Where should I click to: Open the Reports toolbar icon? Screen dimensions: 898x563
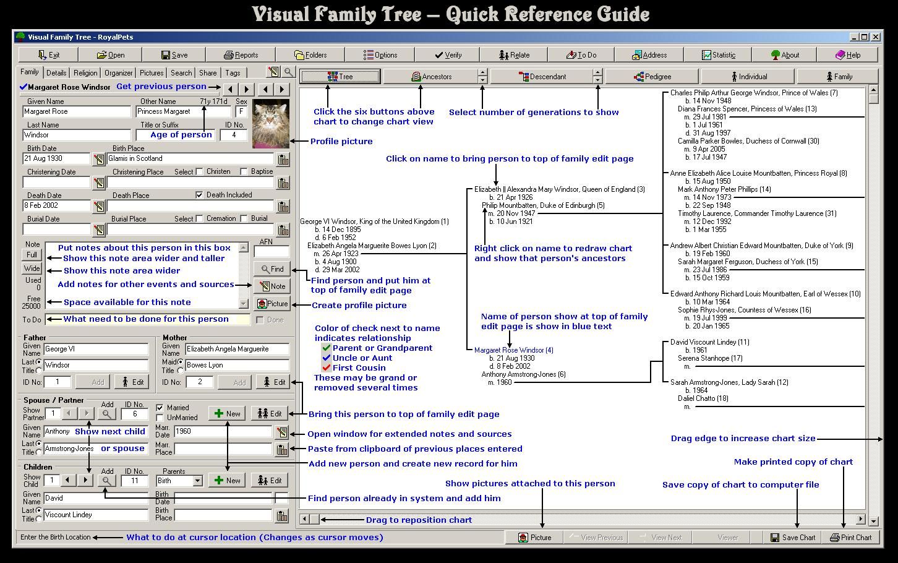tap(241, 54)
